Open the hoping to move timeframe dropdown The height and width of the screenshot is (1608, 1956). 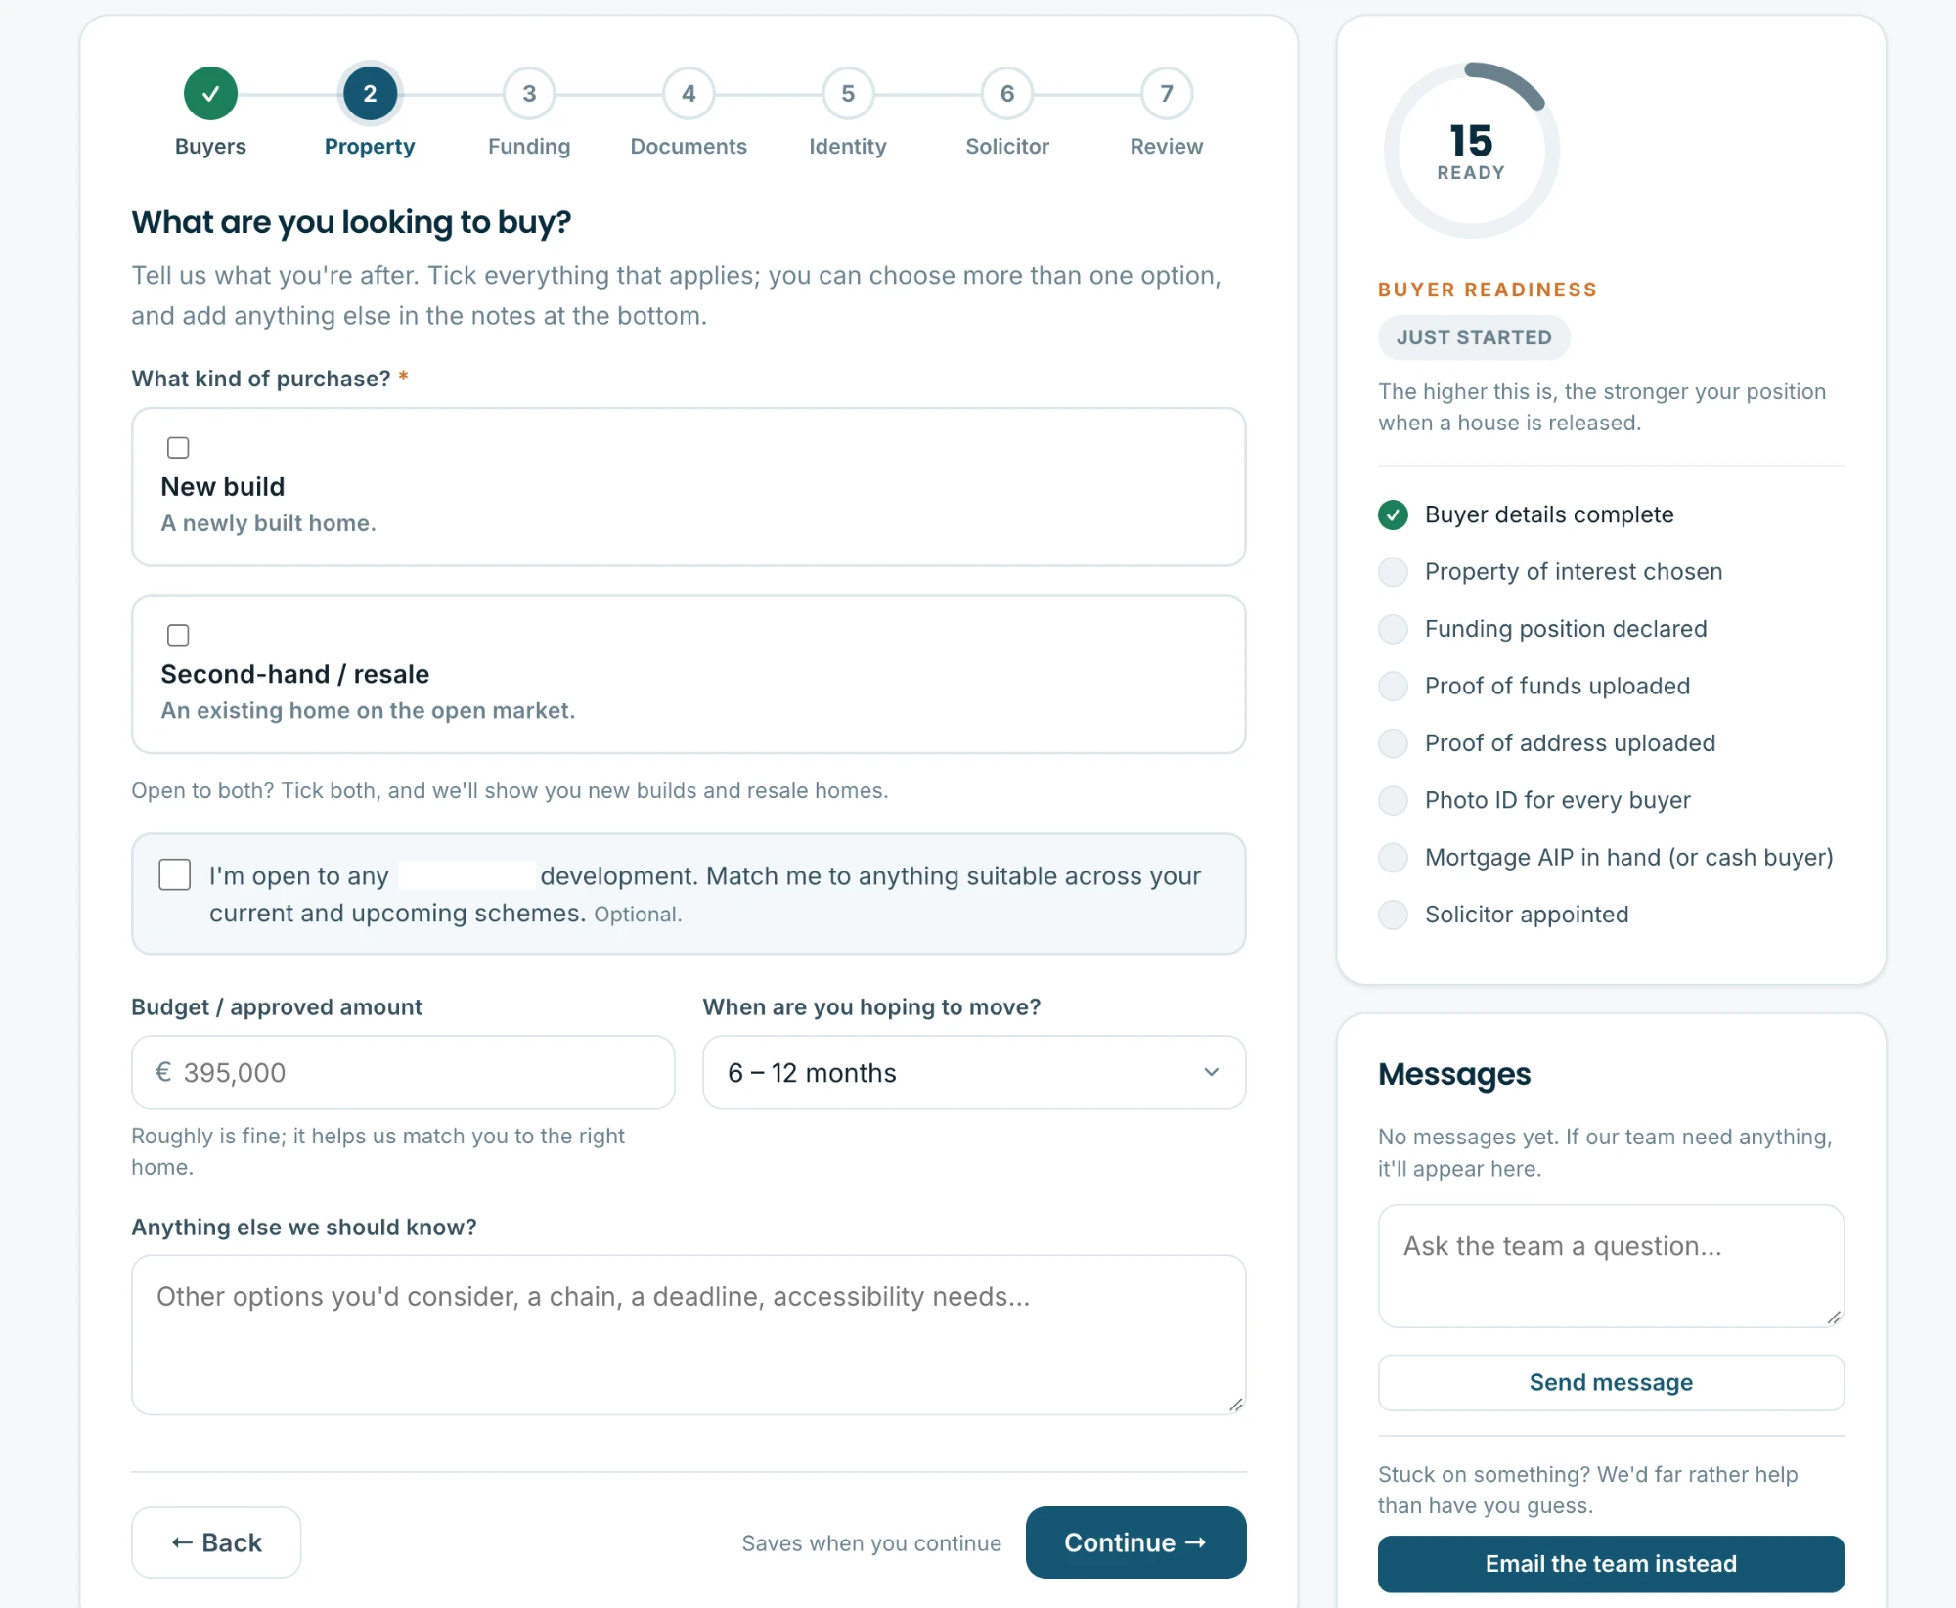974,1073
